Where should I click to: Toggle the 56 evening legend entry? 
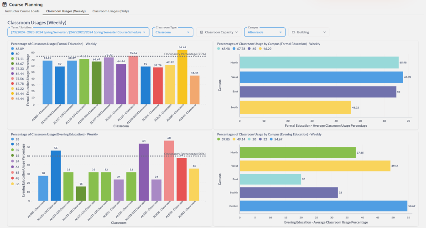point(15,144)
